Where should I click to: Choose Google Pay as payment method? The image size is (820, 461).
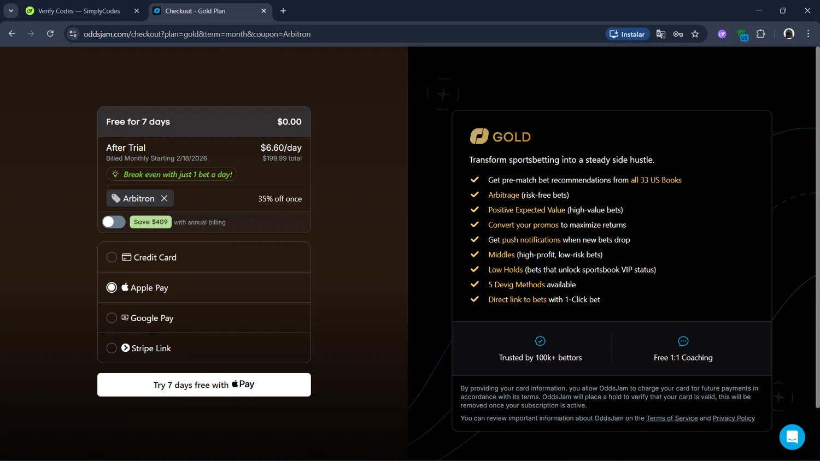click(204, 318)
